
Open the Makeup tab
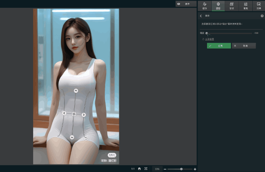(232, 6)
